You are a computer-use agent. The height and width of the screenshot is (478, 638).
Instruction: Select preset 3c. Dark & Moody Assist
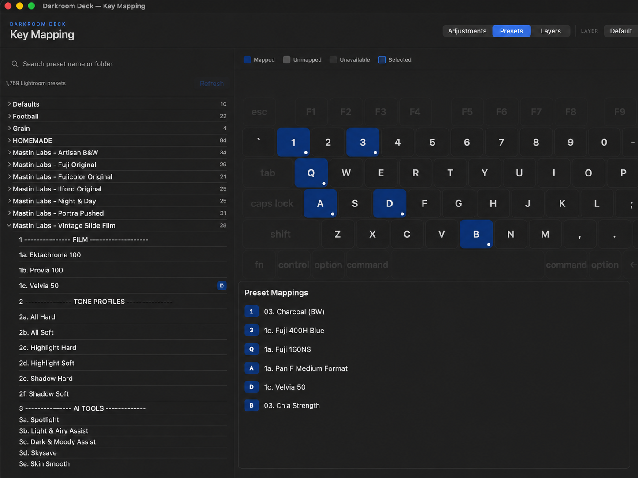(123, 442)
